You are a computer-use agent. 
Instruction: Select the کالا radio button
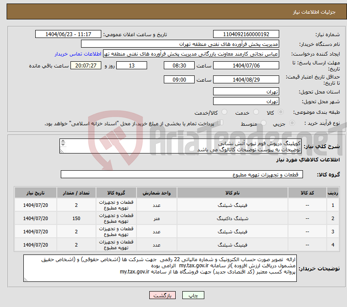coord(281,112)
